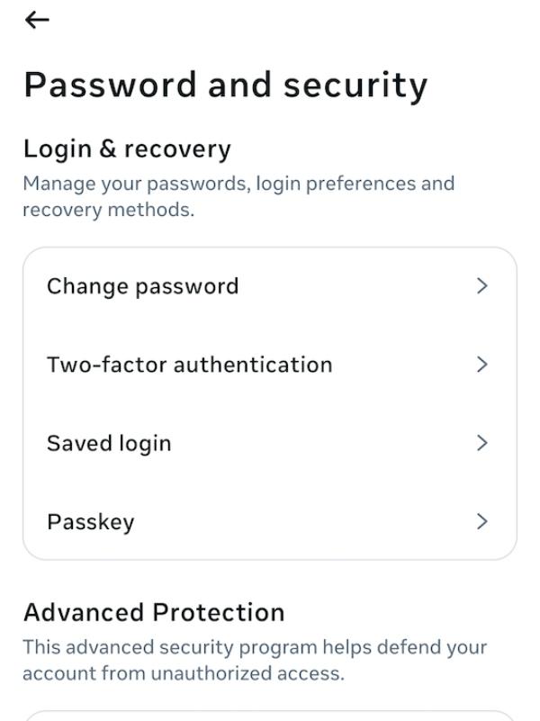Viewport: 540px width, 721px height.
Task: Click the Login & recovery heading
Action: pos(127,149)
